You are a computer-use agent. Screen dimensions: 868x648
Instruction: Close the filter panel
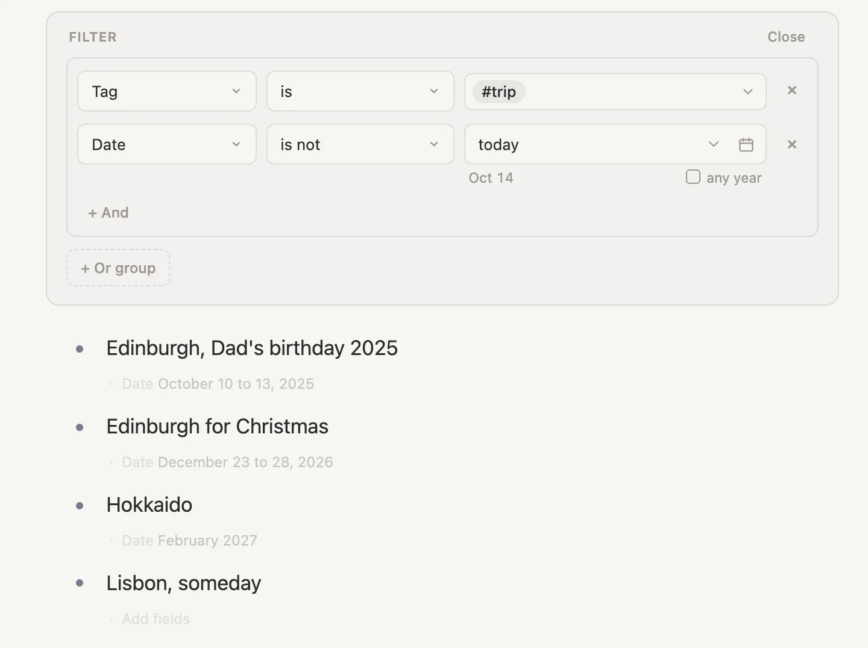tap(786, 37)
